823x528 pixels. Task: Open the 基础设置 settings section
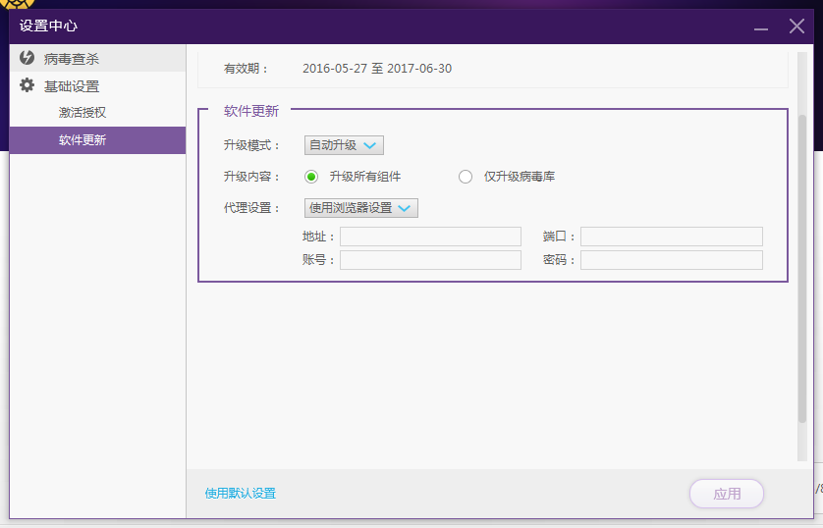click(x=71, y=86)
